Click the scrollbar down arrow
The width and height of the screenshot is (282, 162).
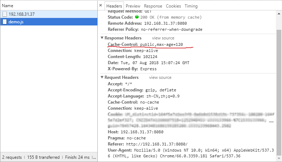click(279, 158)
